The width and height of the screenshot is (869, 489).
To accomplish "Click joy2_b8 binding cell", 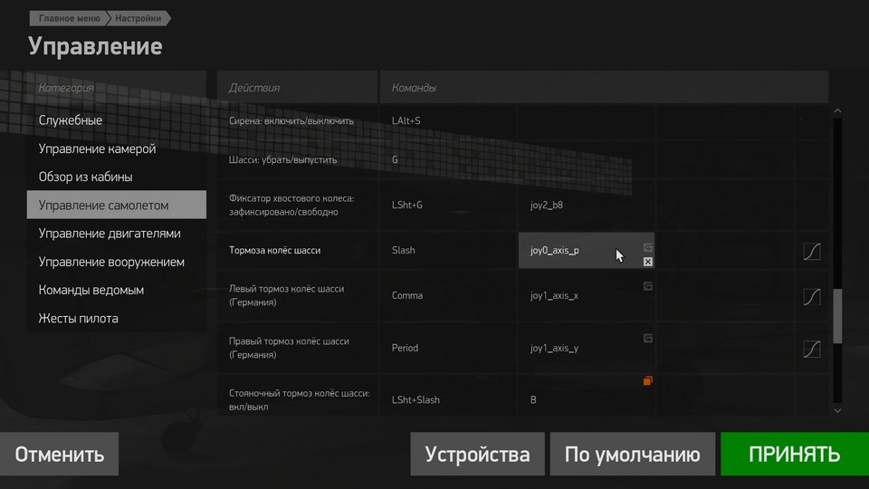I will [x=587, y=206].
